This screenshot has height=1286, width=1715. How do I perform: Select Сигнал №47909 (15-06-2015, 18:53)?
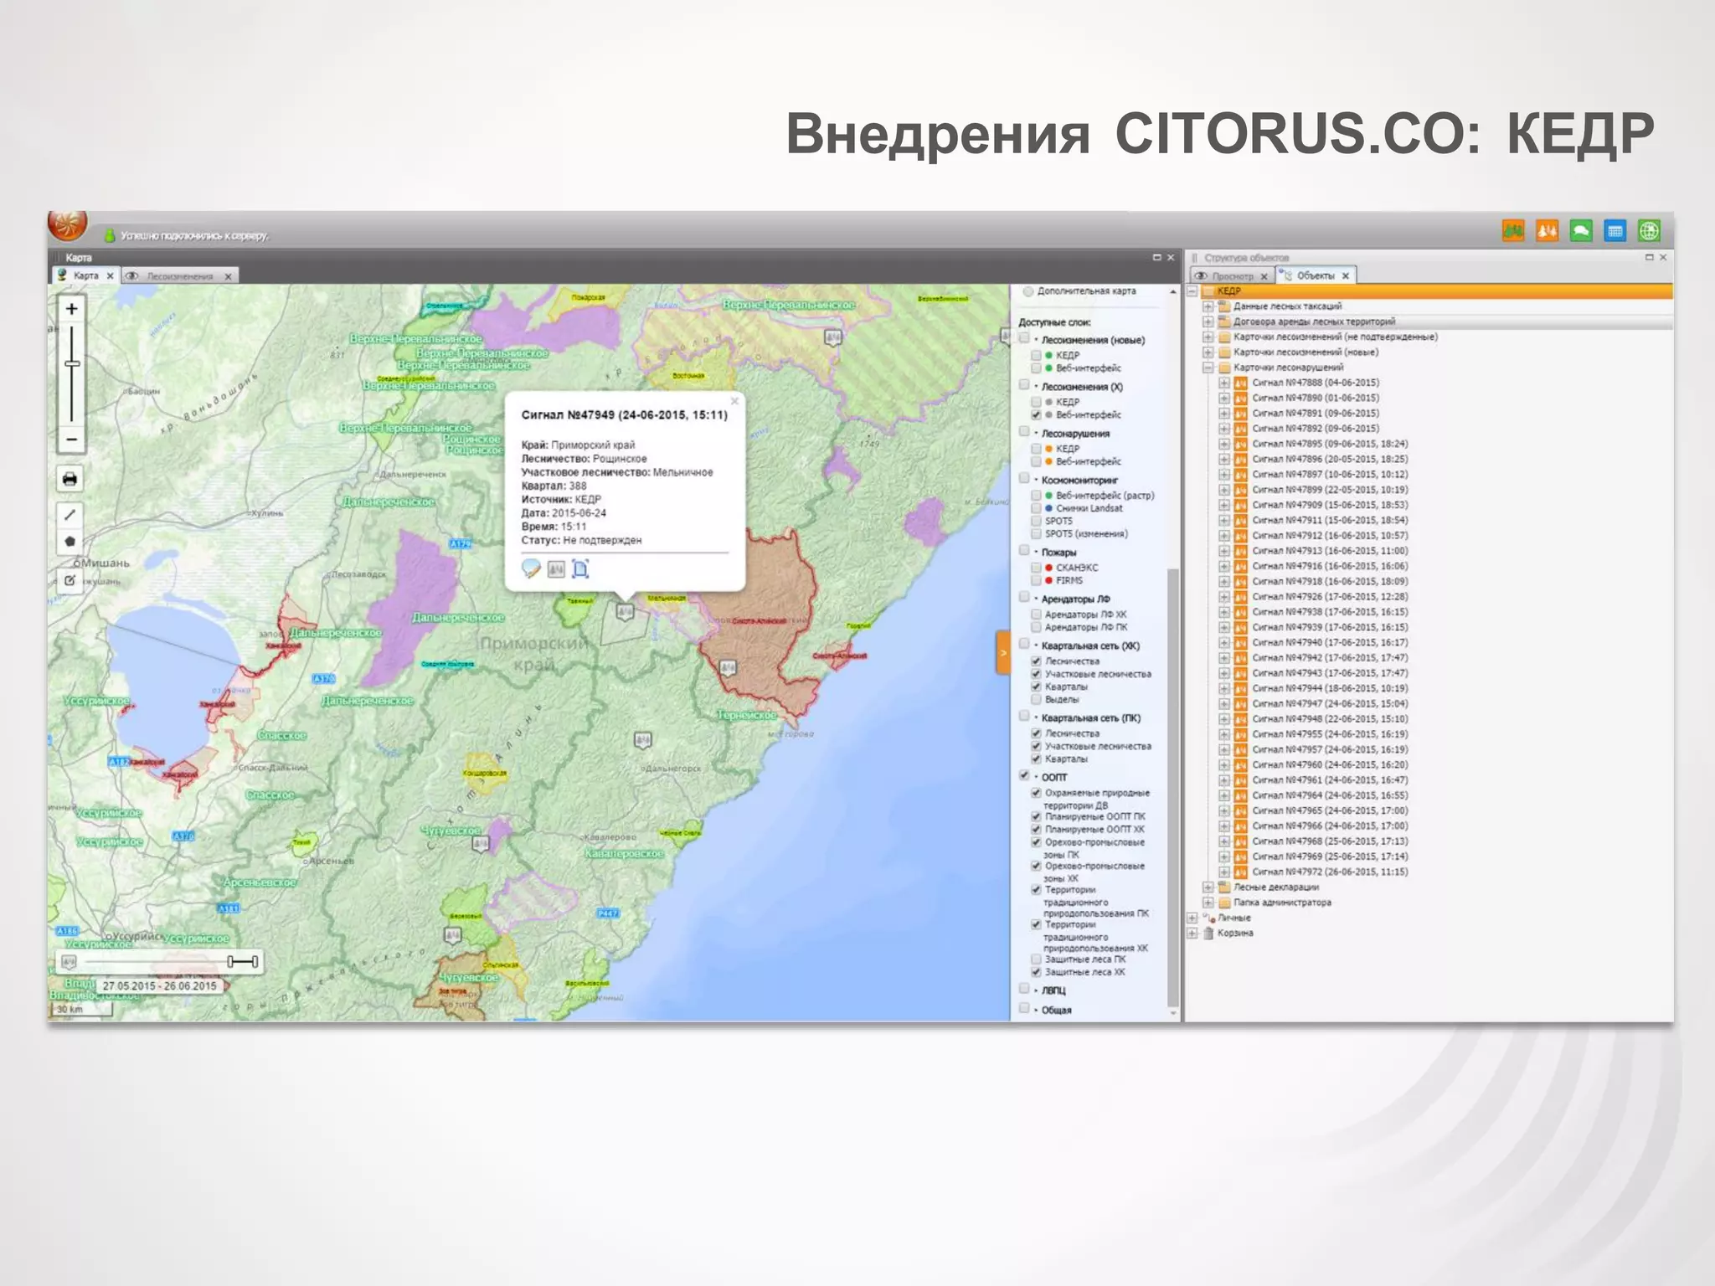[x=1330, y=506]
